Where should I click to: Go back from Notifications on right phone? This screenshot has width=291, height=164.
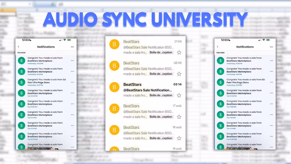point(217,47)
